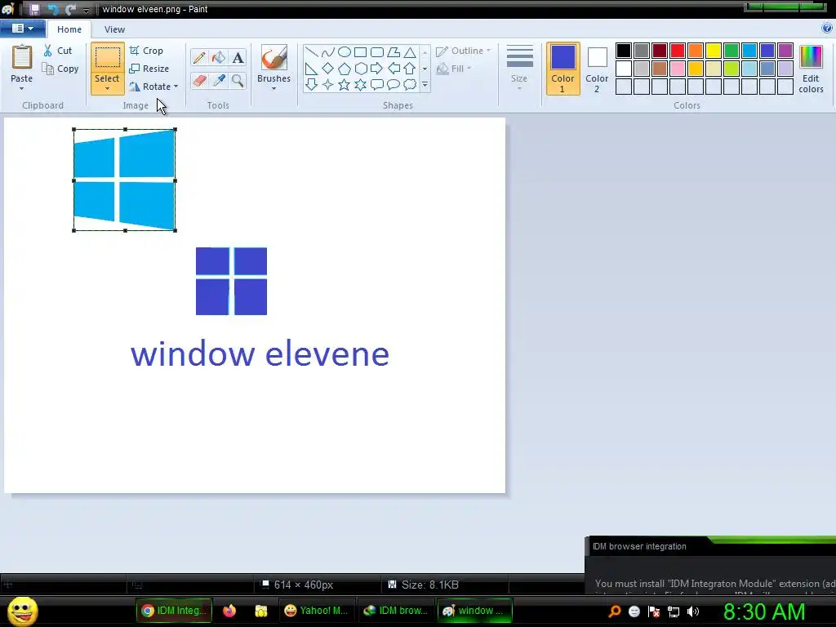Select the Eraser tool
Viewport: 836px width, 627px height.
(199, 81)
